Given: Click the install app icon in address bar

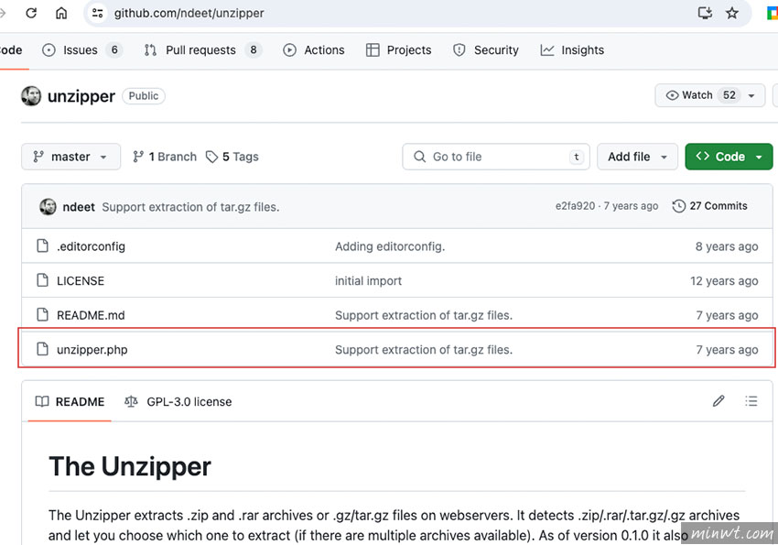Looking at the screenshot, I should [704, 14].
